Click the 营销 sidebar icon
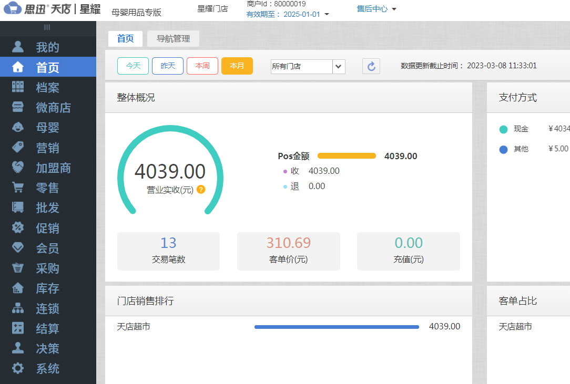The width and height of the screenshot is (570, 384). click(48, 148)
